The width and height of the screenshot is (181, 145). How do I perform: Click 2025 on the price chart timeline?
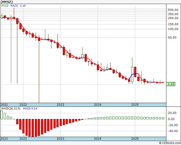pyautogui.click(x=135, y=105)
